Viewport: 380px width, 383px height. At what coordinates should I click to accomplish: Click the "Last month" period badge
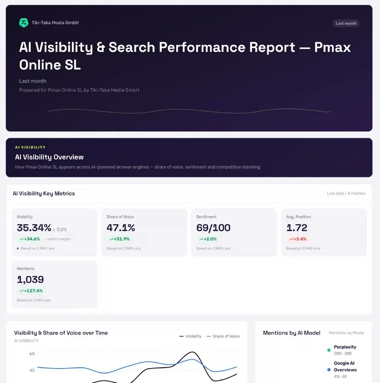(346, 23)
